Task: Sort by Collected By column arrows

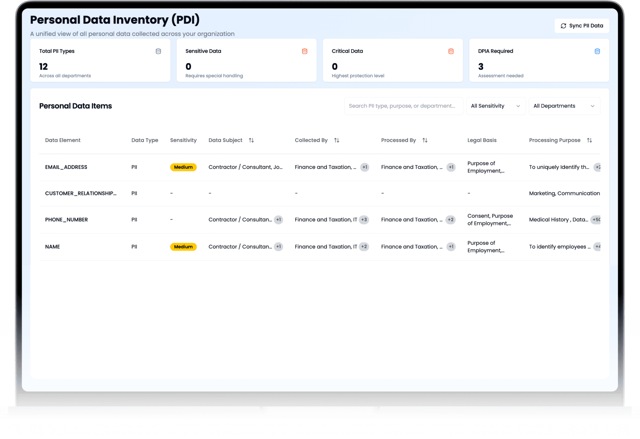Action: [337, 140]
